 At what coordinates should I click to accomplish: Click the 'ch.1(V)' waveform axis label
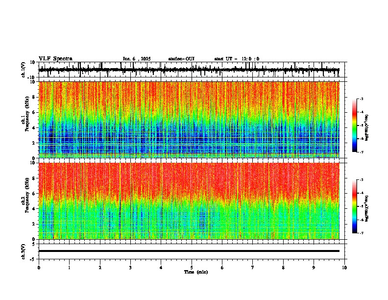pos(24,70)
